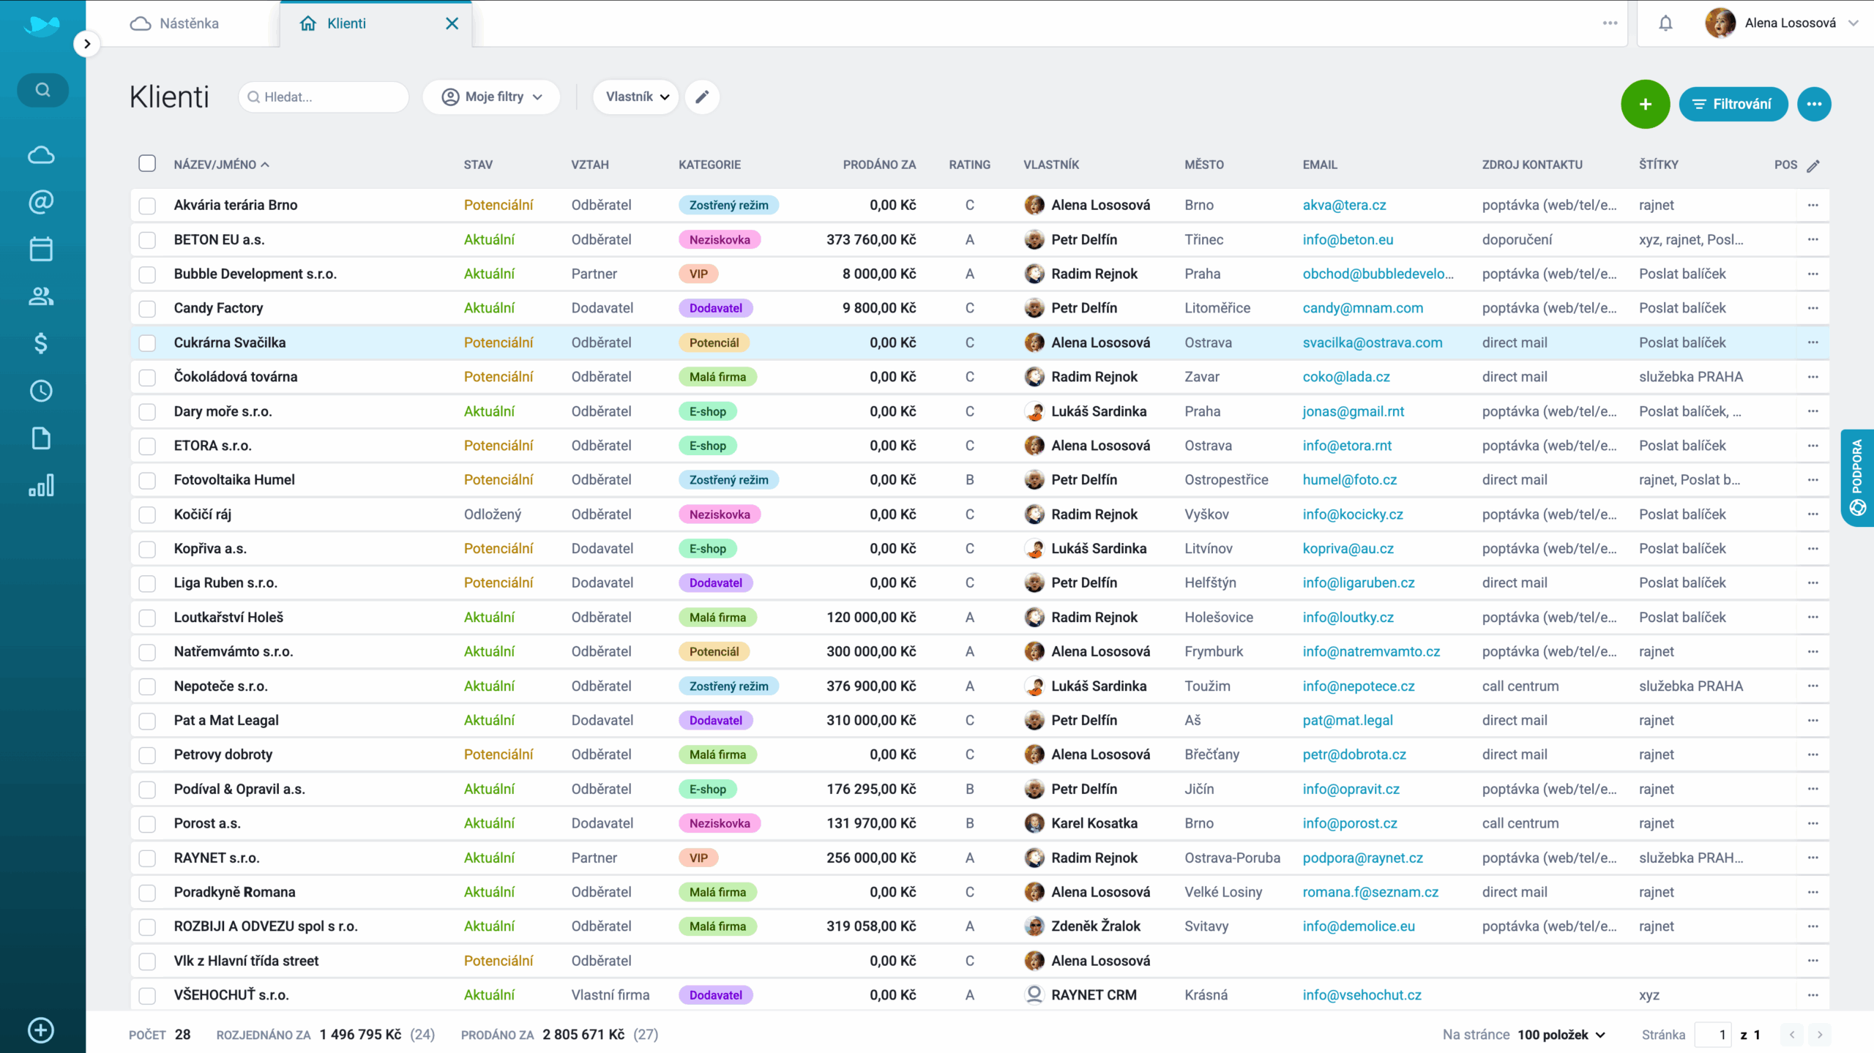Sort by the PRODÁNO ZA column
1874x1053 pixels.
879,165
